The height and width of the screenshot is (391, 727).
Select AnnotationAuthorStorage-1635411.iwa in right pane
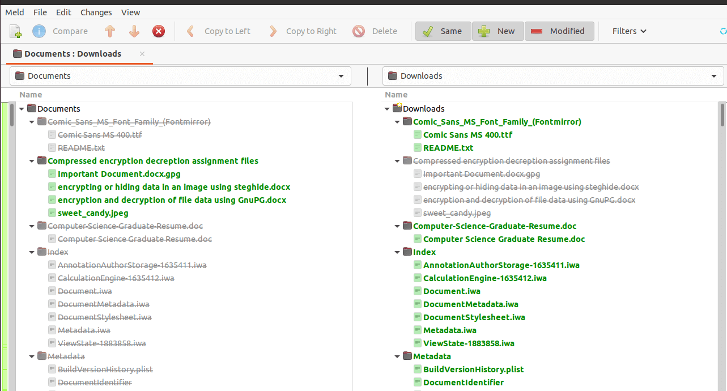click(501, 265)
